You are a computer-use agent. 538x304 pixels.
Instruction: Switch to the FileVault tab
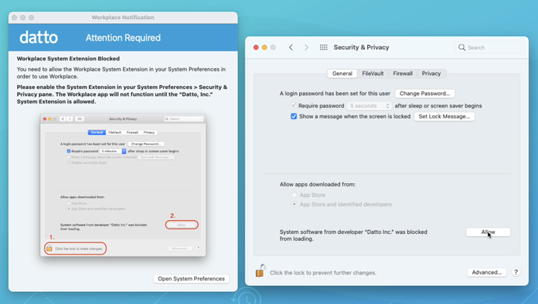tap(373, 74)
